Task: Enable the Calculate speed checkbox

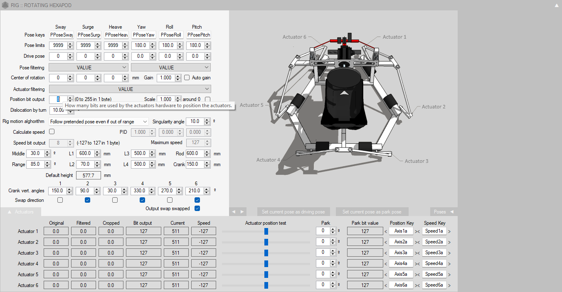Action: pyautogui.click(x=52, y=132)
